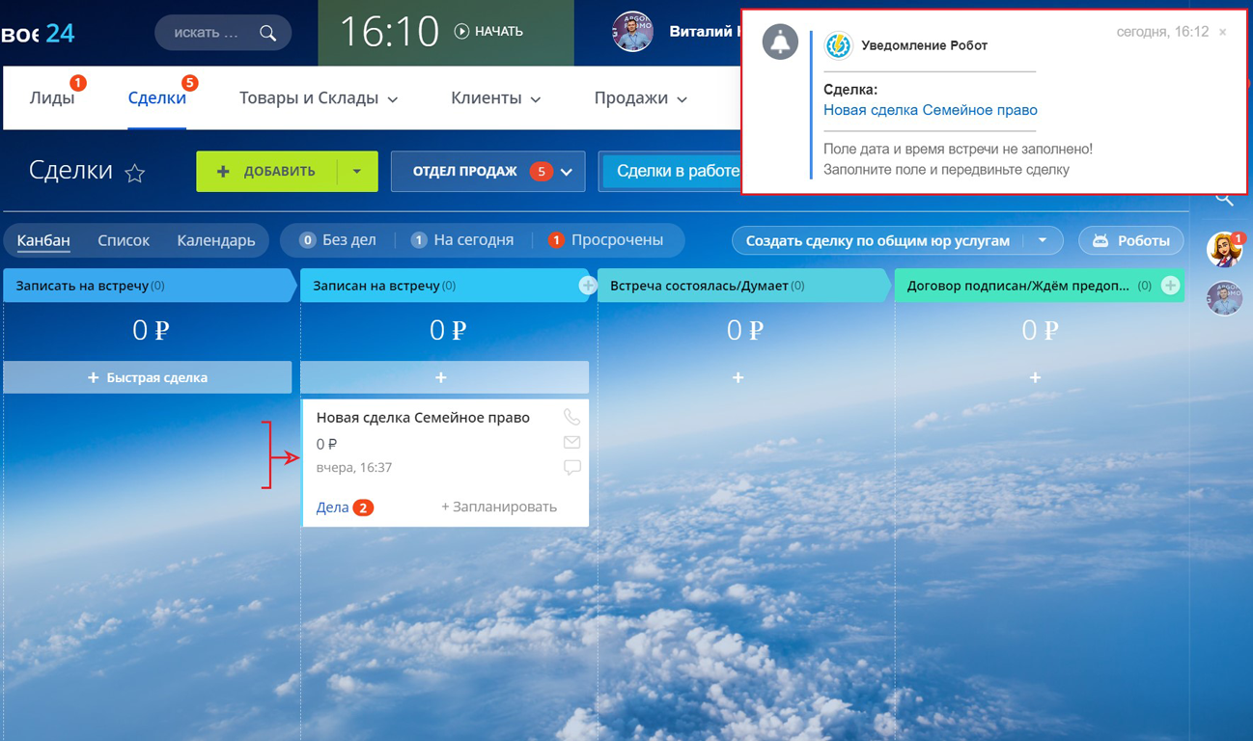Viewport: 1253px width, 741px height.
Task: Filter deals by Просрочены counter
Action: [x=606, y=240]
